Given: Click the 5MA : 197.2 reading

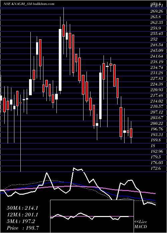Looking at the screenshot, I should click(x=21, y=221).
